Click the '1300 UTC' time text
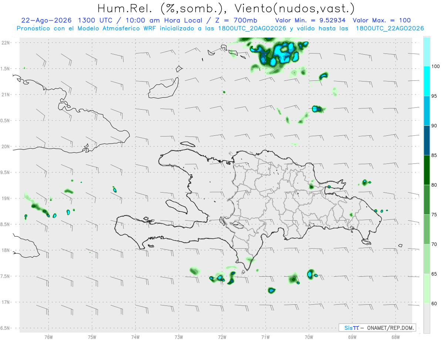This screenshot has height=342, width=444. pos(96,20)
